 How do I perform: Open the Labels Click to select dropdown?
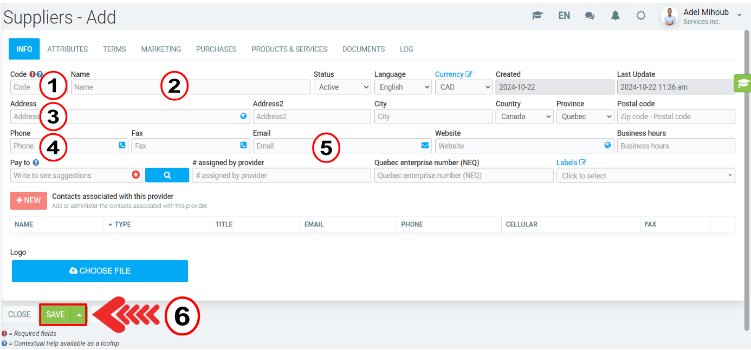tap(645, 176)
